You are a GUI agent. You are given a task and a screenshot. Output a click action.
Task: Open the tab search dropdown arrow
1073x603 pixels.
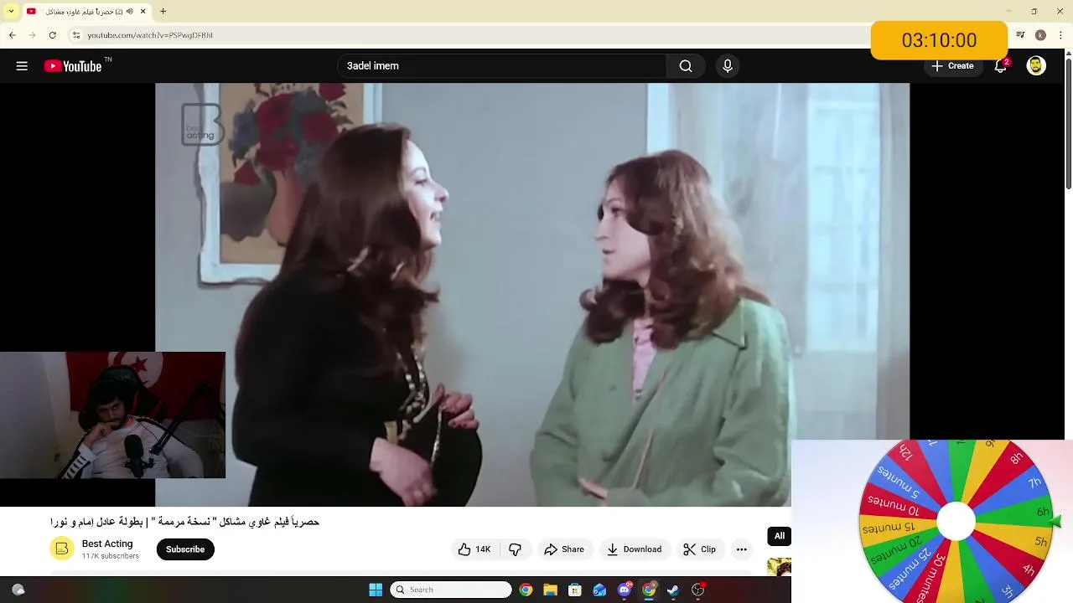(11, 11)
